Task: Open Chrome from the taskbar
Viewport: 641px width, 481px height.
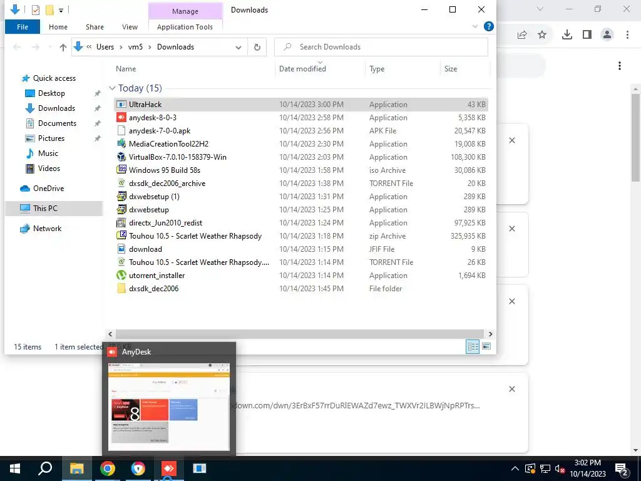Action: pyautogui.click(x=108, y=468)
